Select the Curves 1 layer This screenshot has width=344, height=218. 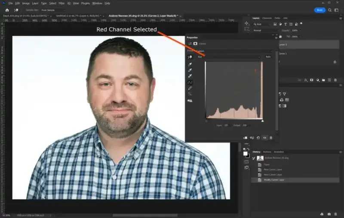pyautogui.click(x=309, y=53)
